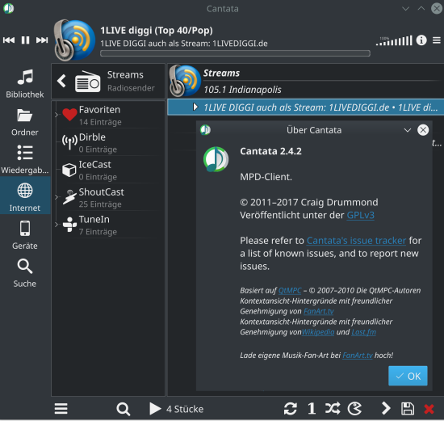The height and width of the screenshot is (421, 444).
Task: Open the Bibliothek music library view
Action: (25, 84)
